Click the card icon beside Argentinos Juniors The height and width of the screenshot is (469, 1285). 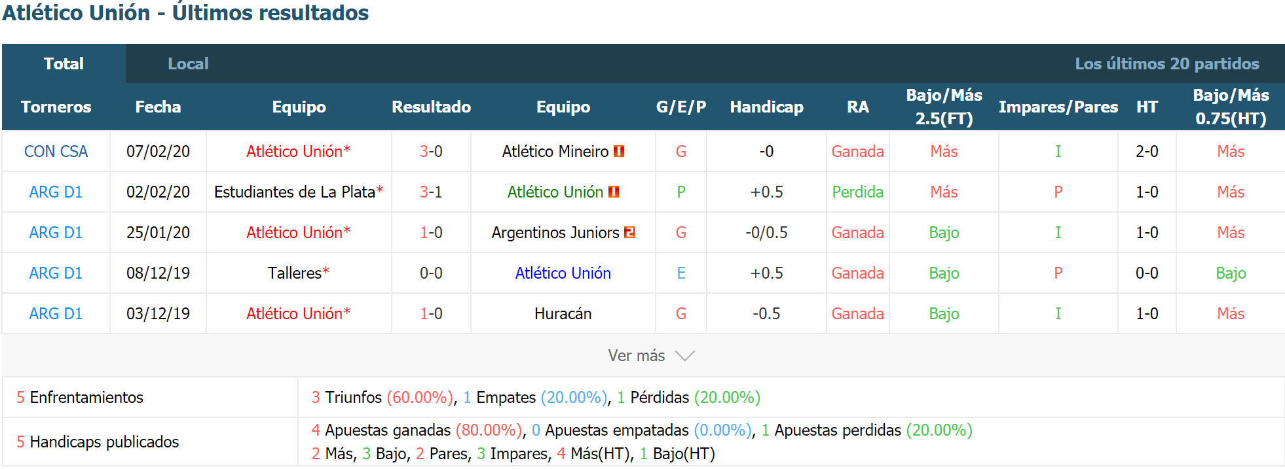[x=629, y=232]
